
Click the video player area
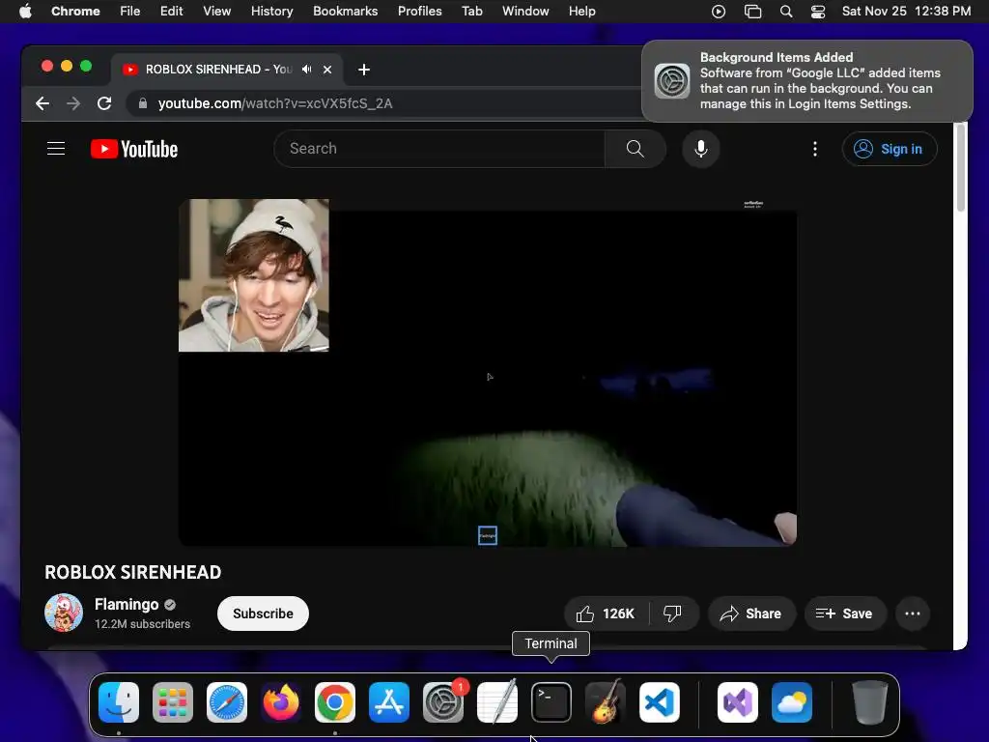(487, 373)
